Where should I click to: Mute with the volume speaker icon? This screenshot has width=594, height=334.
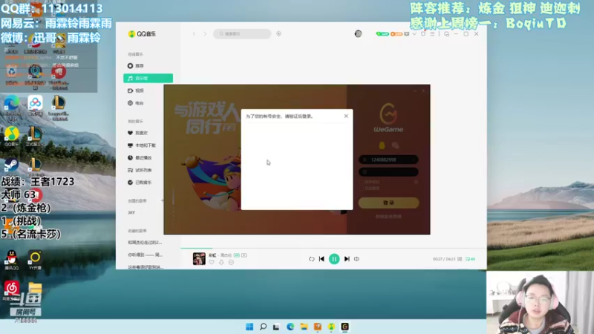click(x=356, y=259)
